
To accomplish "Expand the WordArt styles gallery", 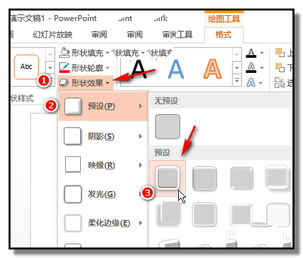I will pos(237,80).
